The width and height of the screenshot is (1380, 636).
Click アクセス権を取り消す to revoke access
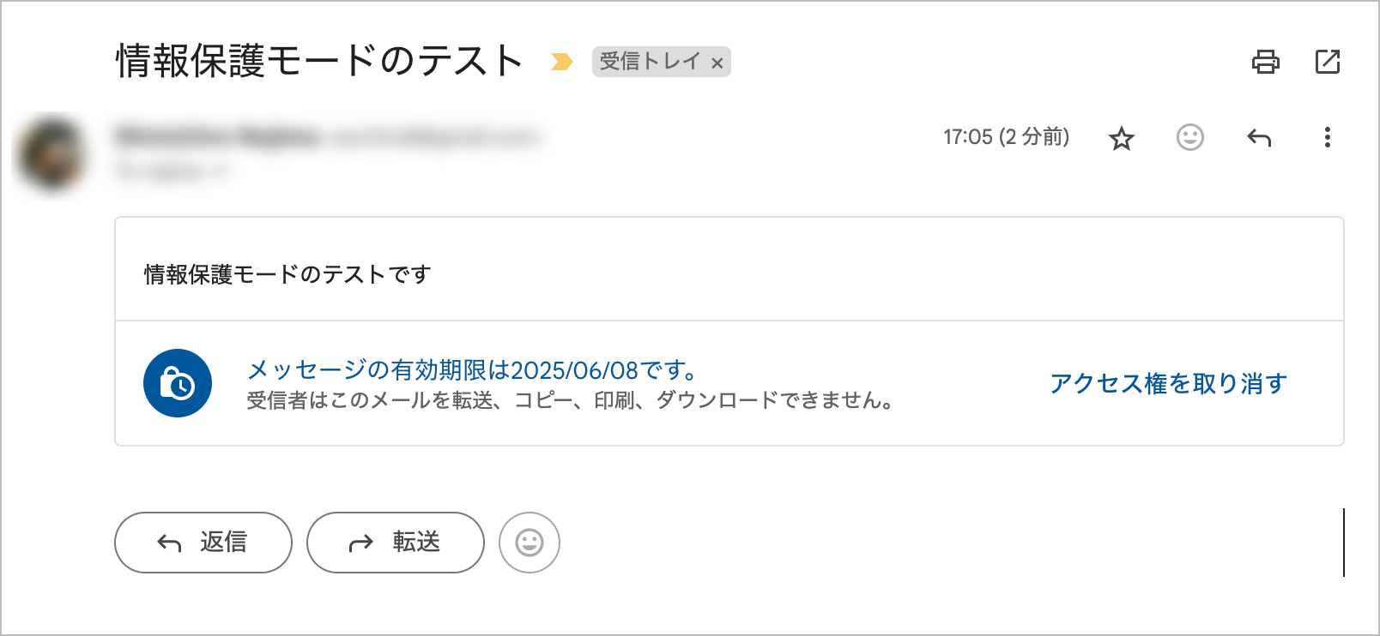point(1169,383)
